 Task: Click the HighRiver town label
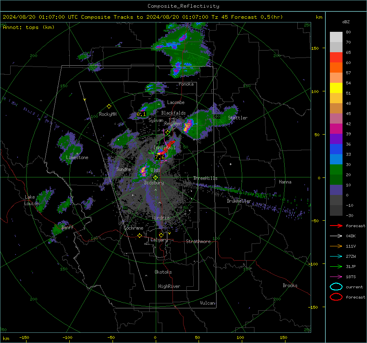(x=169, y=286)
